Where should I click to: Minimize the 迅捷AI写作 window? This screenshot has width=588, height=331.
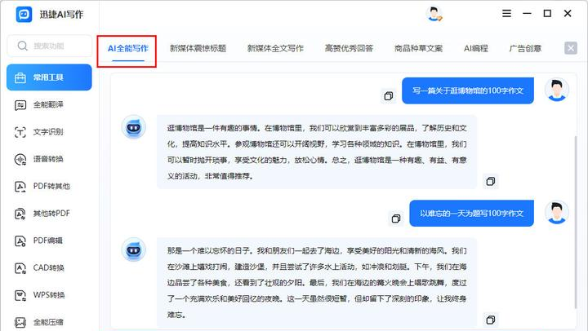coord(528,14)
